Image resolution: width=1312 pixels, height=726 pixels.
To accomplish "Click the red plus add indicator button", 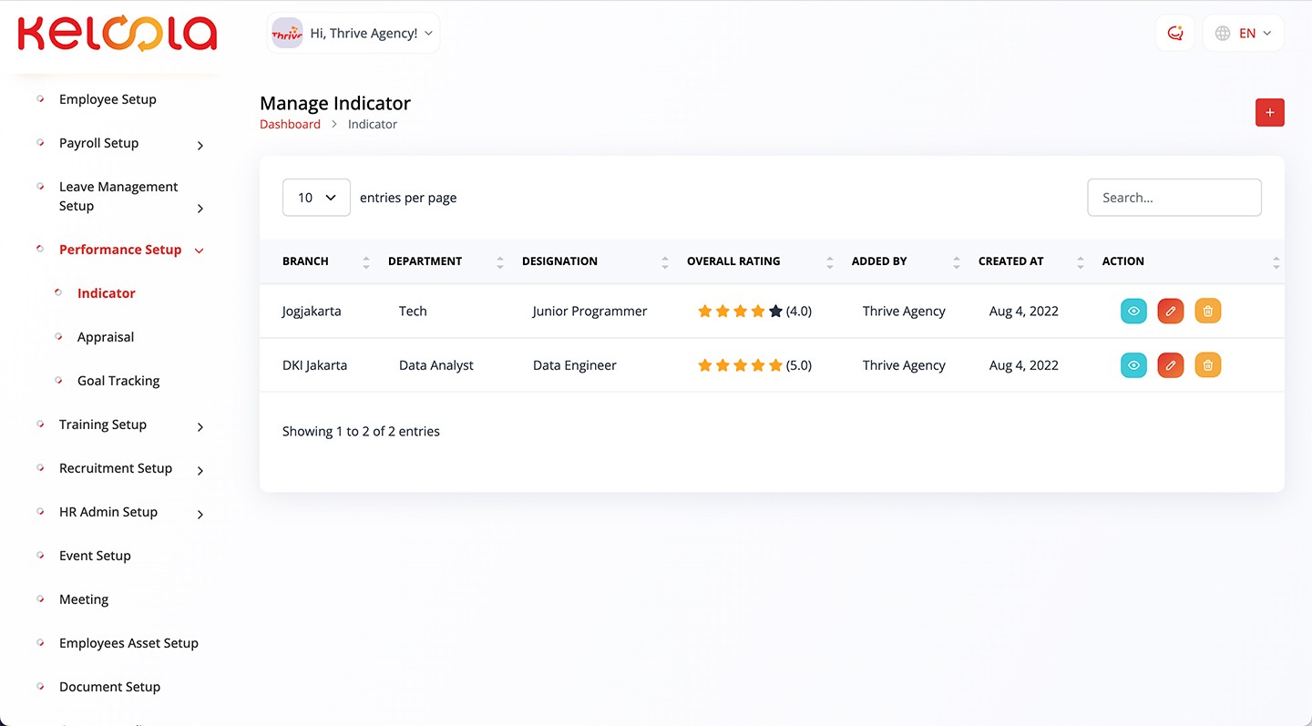I will pos(1269,113).
